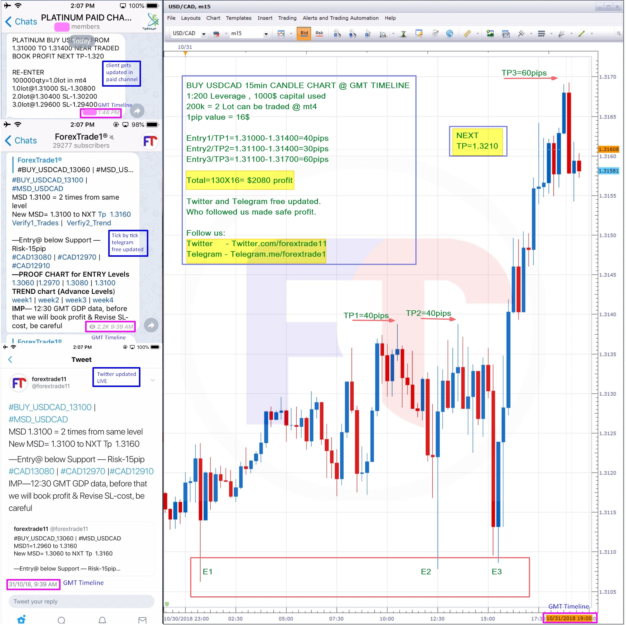Screen dimensions: 626x625
Task: Open the 1.3060 proof chart link
Action: 23,282
